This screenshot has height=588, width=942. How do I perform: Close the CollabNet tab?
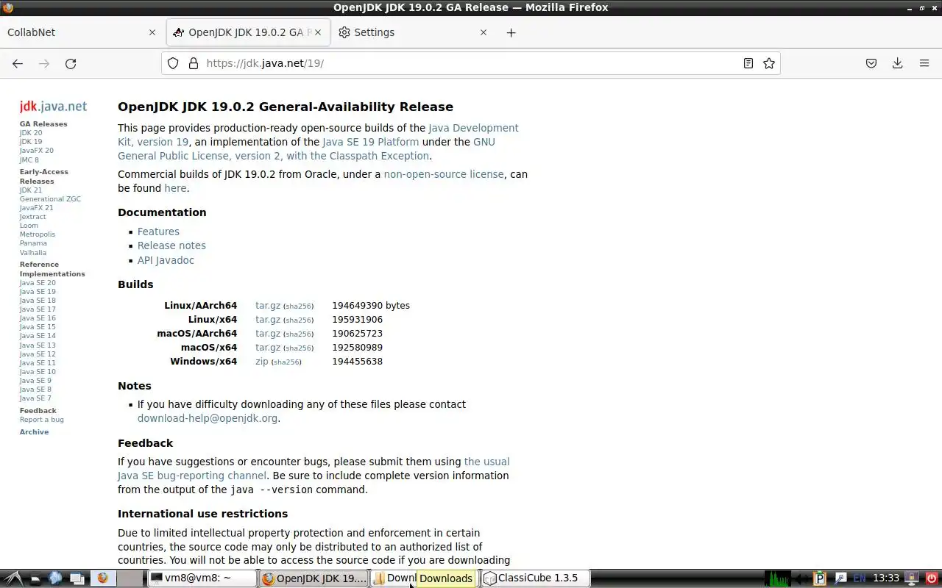click(x=152, y=32)
